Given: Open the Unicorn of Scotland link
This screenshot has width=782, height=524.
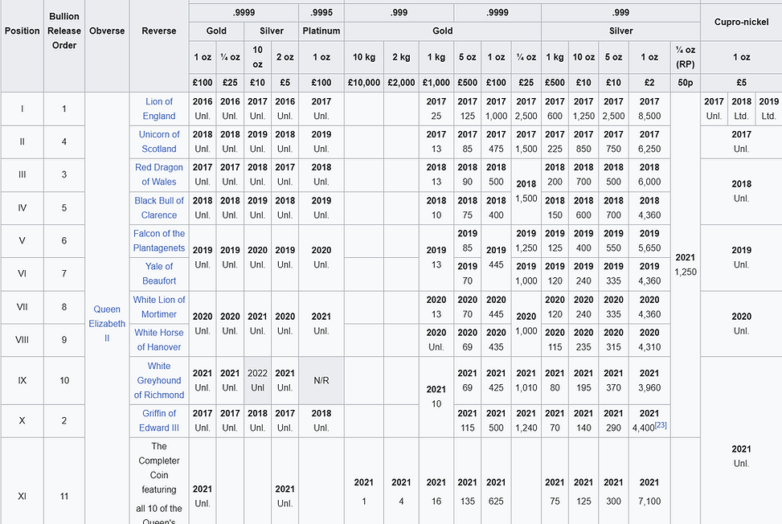Looking at the screenshot, I should coord(158,141).
